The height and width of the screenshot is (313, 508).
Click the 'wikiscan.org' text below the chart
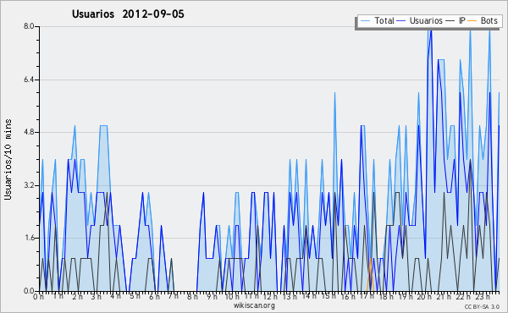(254, 305)
